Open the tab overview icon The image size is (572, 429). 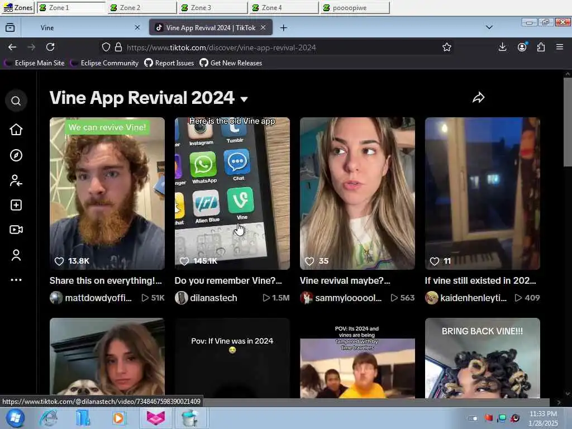tap(10, 28)
